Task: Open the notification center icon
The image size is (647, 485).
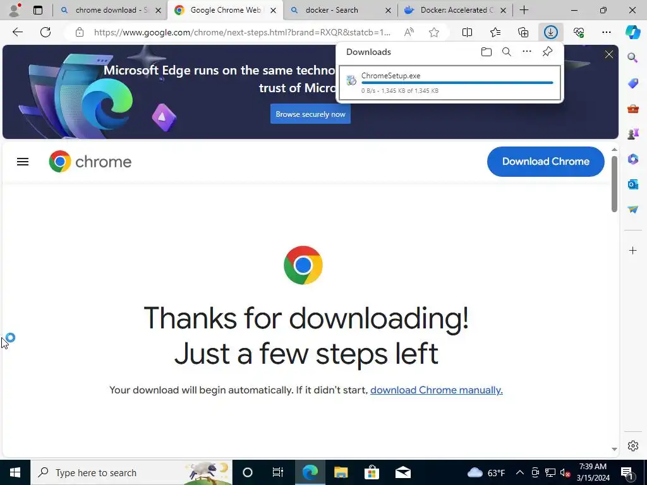Action: pyautogui.click(x=627, y=472)
